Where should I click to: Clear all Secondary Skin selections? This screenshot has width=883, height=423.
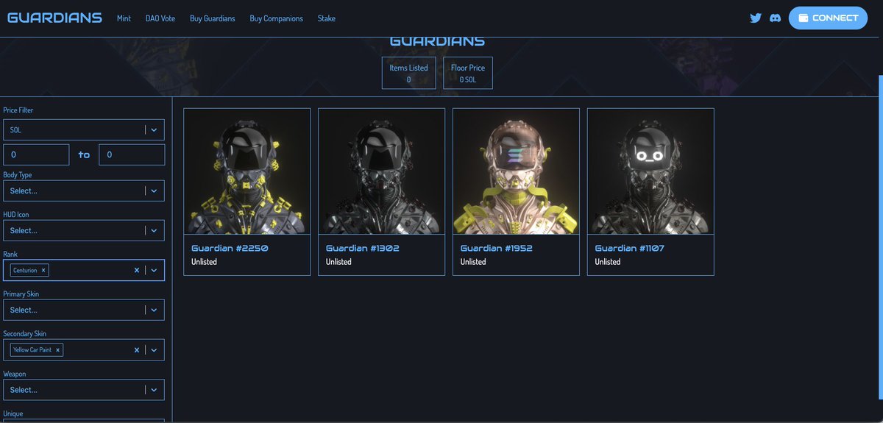tap(136, 349)
